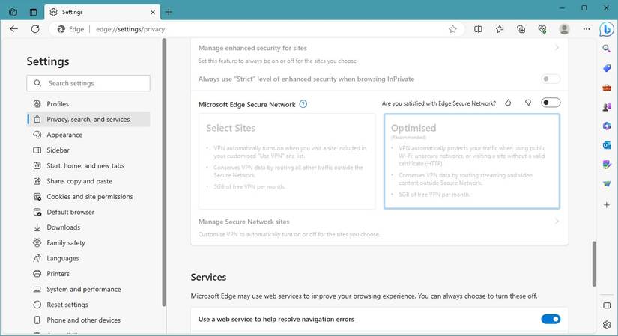Choose the Select Sites VPN mode card
This screenshot has height=336, width=618.
click(x=287, y=161)
